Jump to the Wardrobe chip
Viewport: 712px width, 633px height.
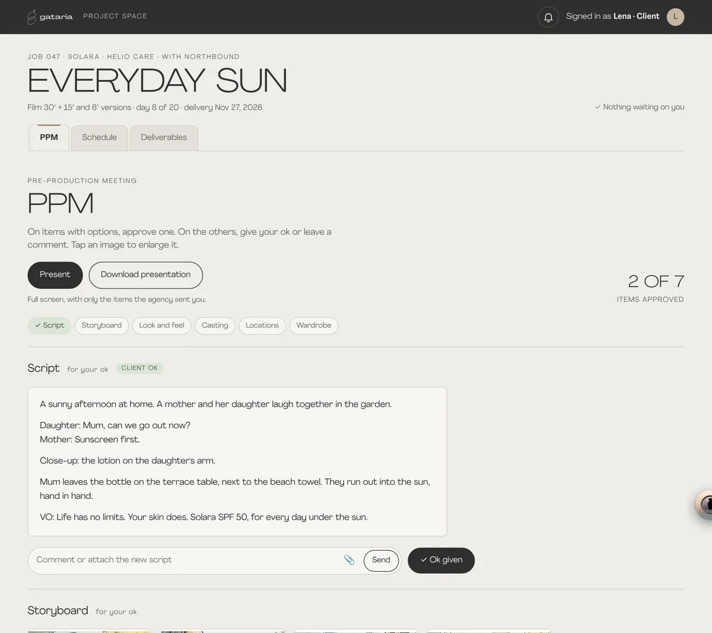pyautogui.click(x=314, y=326)
